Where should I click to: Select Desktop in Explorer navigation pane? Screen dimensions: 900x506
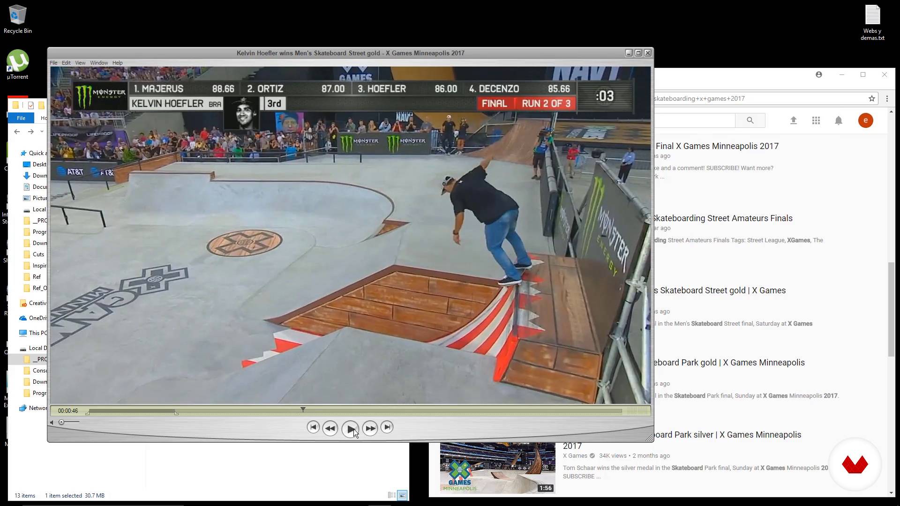click(x=35, y=164)
